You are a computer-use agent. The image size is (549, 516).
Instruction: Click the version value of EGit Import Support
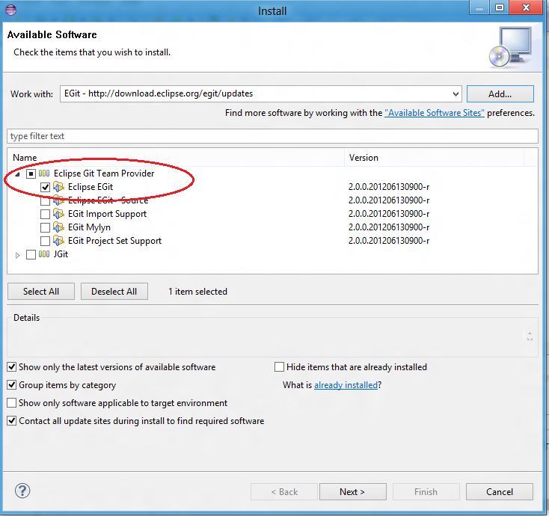(389, 214)
